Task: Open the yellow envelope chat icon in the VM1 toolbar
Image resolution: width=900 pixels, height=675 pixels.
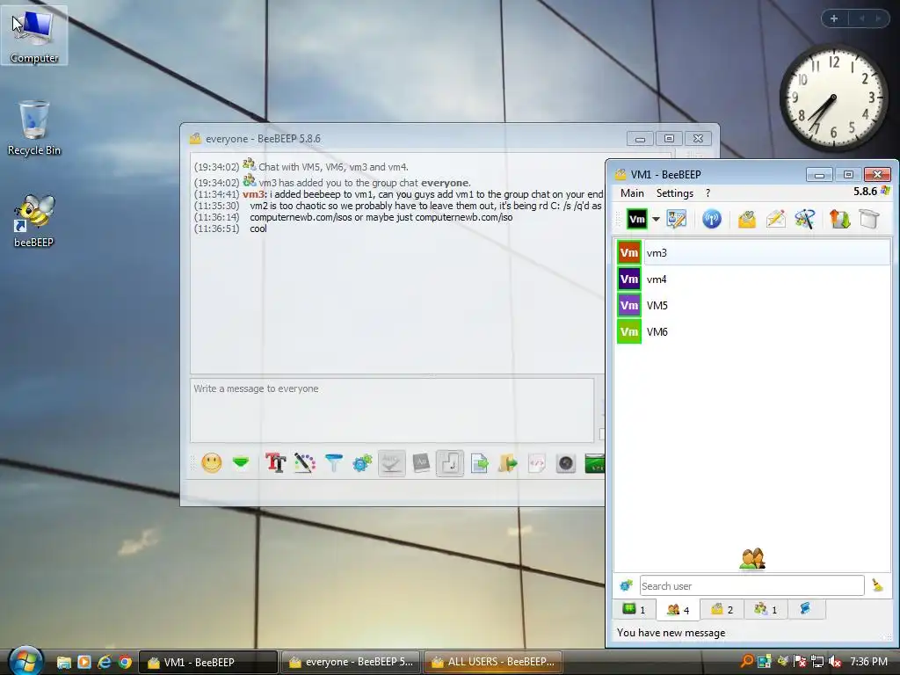Action: click(x=747, y=219)
